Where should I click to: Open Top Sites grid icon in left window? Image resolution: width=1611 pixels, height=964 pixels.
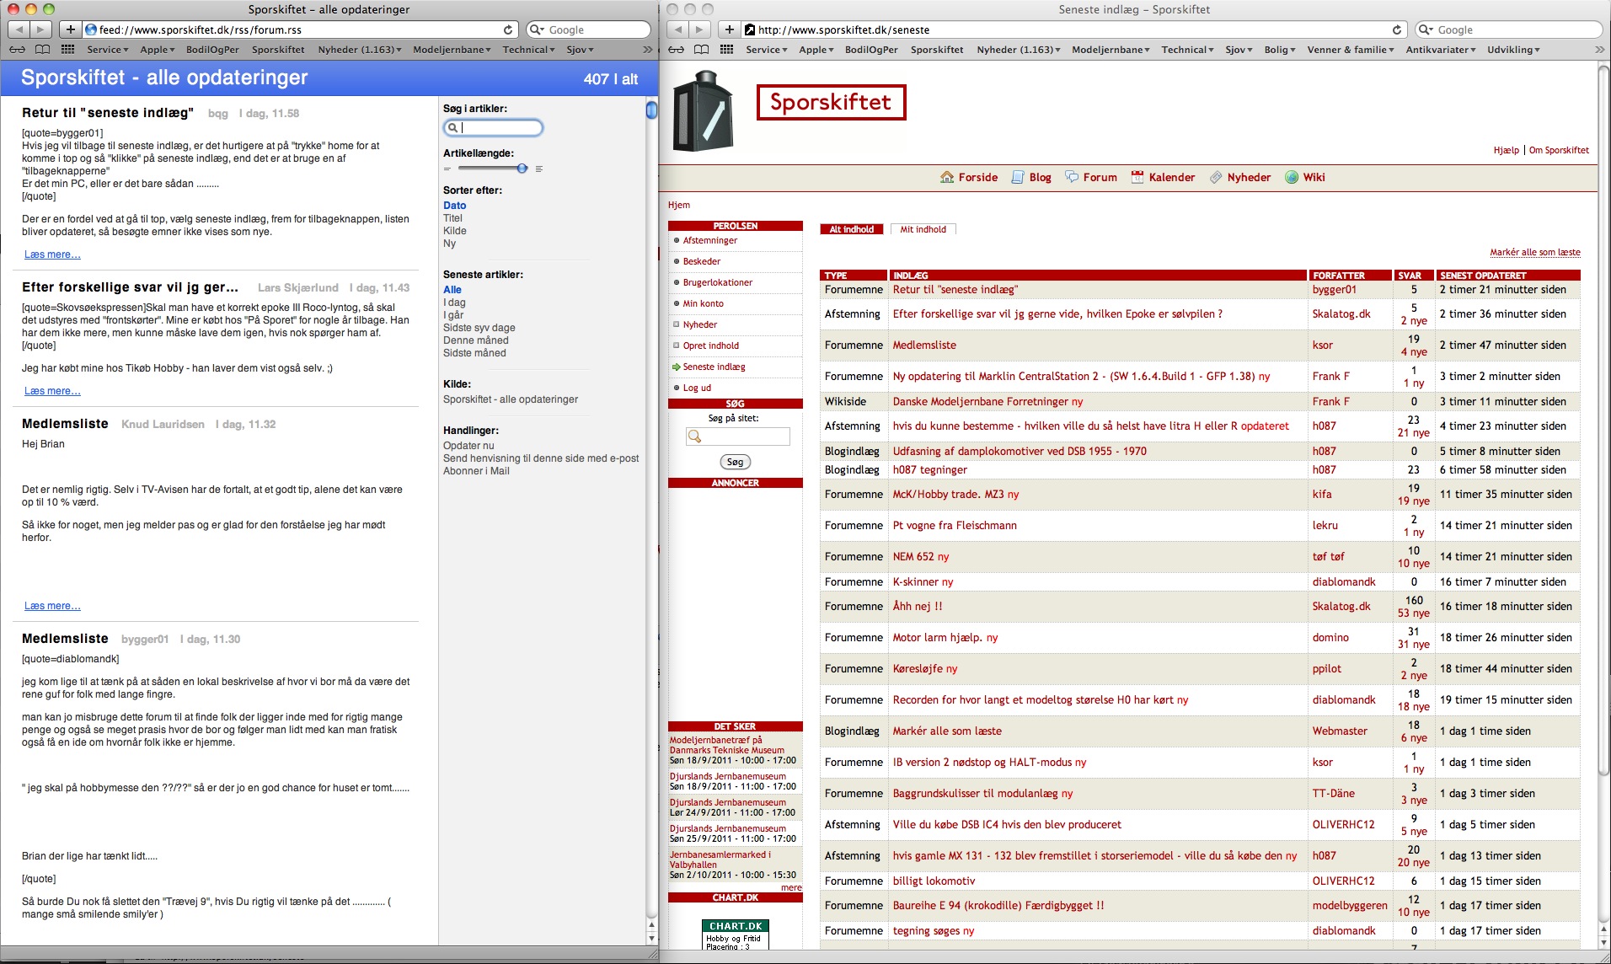pos(67,50)
